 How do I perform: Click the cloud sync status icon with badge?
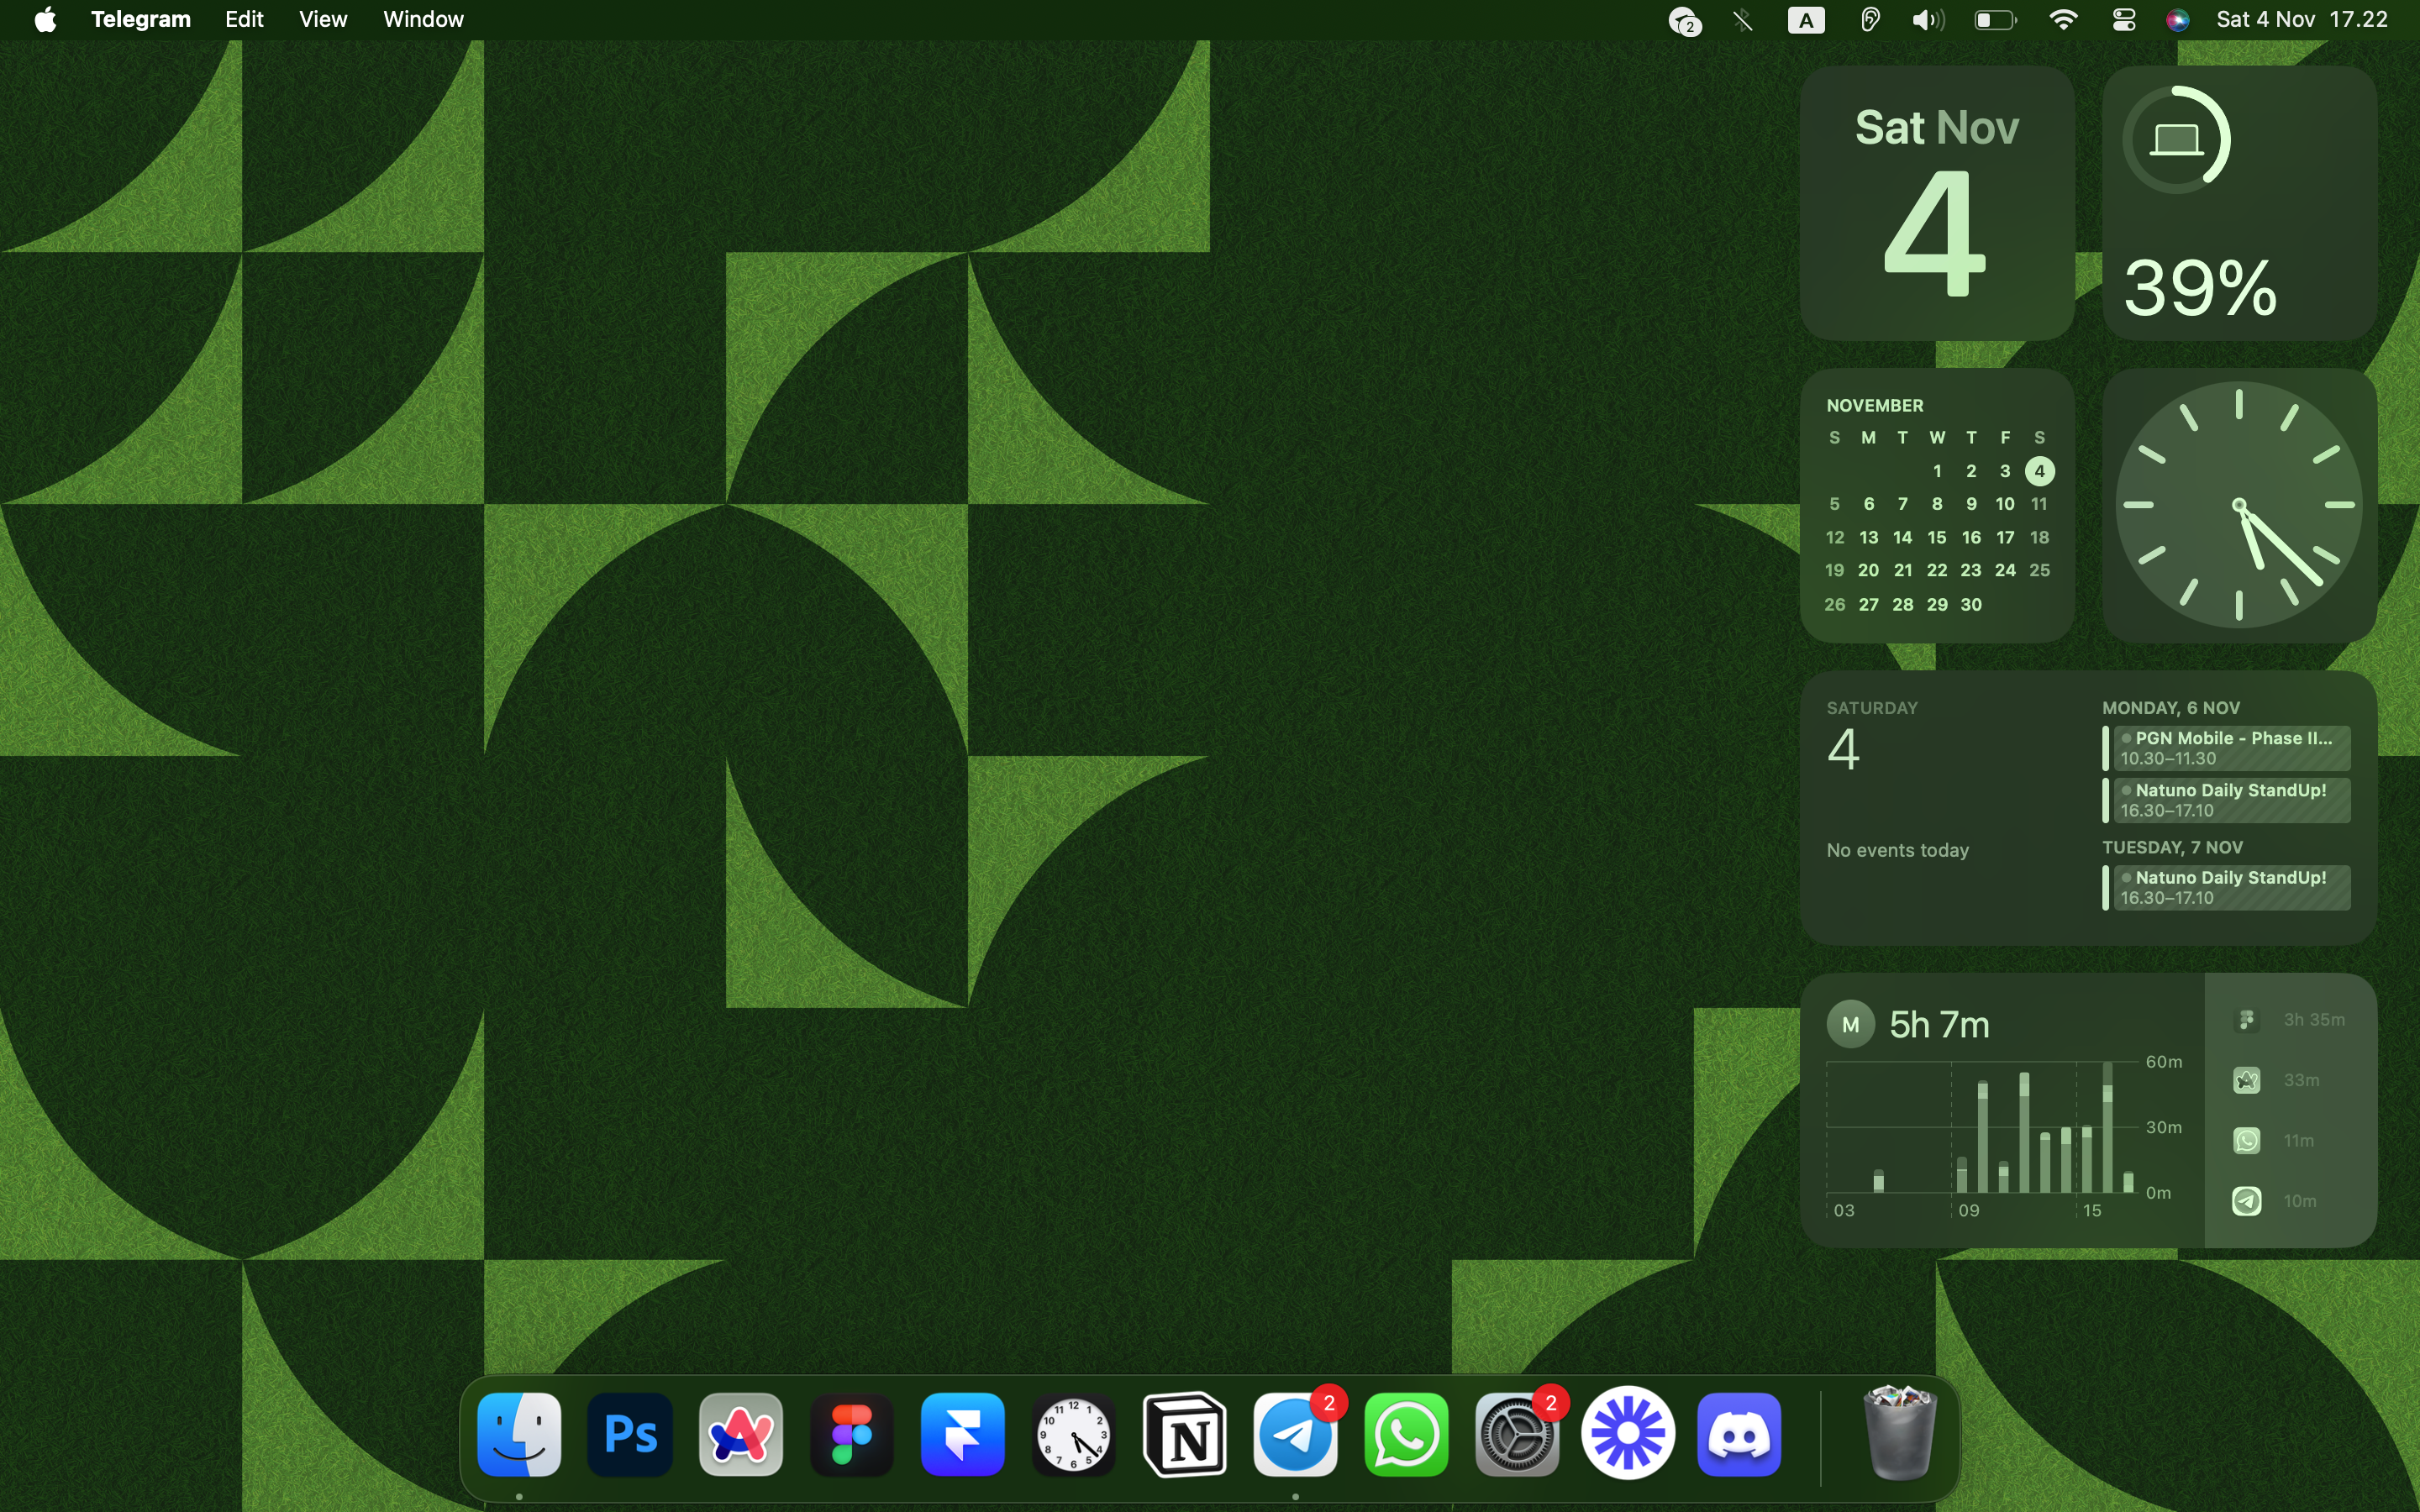click(1685, 20)
